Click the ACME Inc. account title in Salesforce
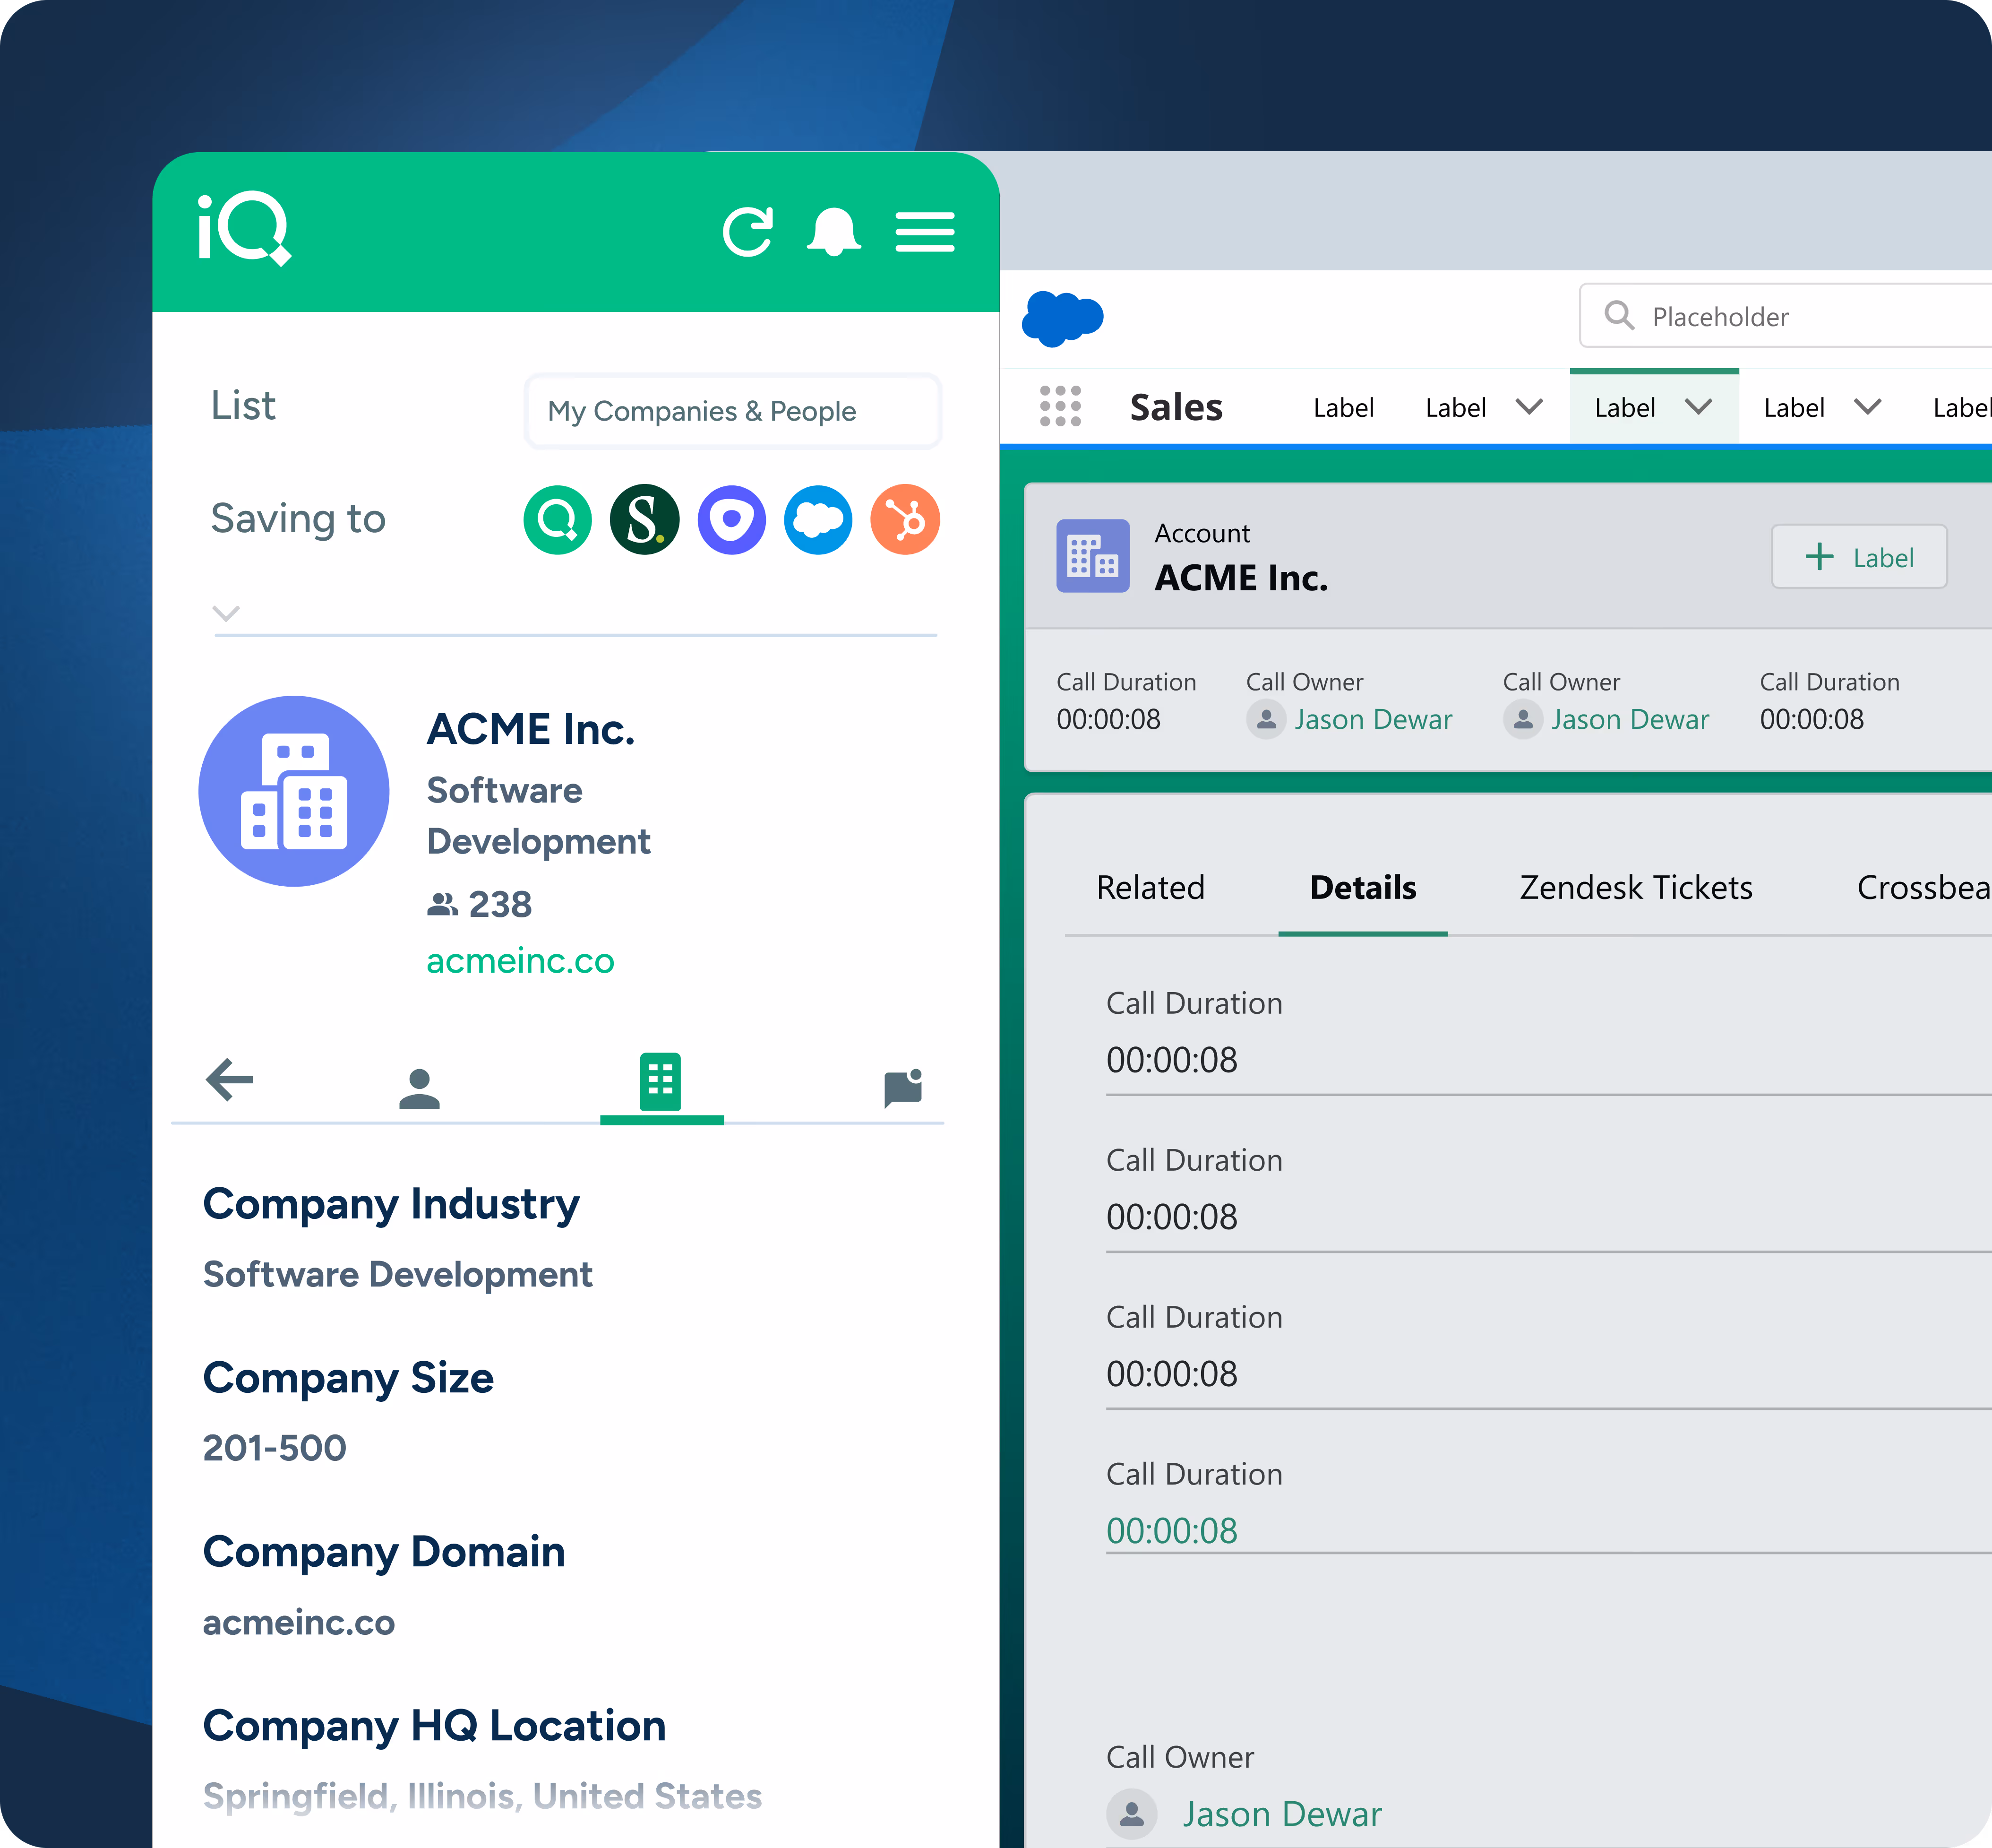The height and width of the screenshot is (1848, 1992). pyautogui.click(x=1241, y=578)
